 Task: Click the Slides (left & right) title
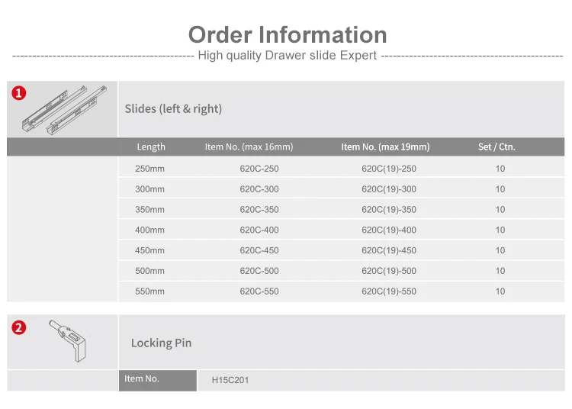pyautogui.click(x=173, y=109)
